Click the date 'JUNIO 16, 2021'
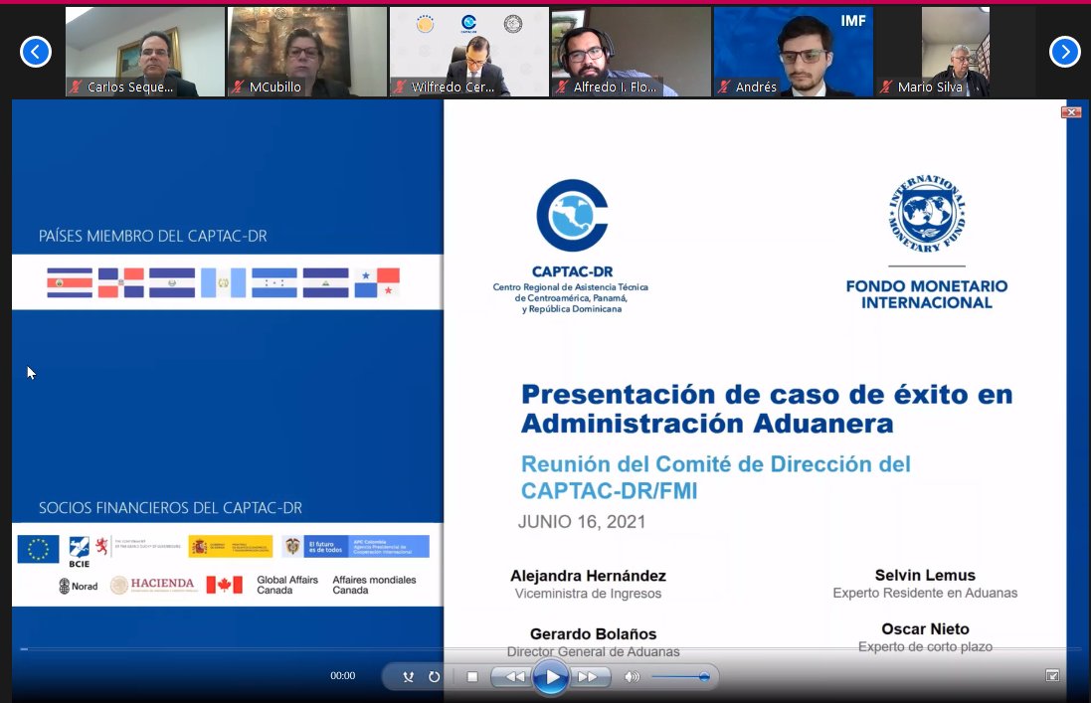The image size is (1091, 703). coord(582,521)
